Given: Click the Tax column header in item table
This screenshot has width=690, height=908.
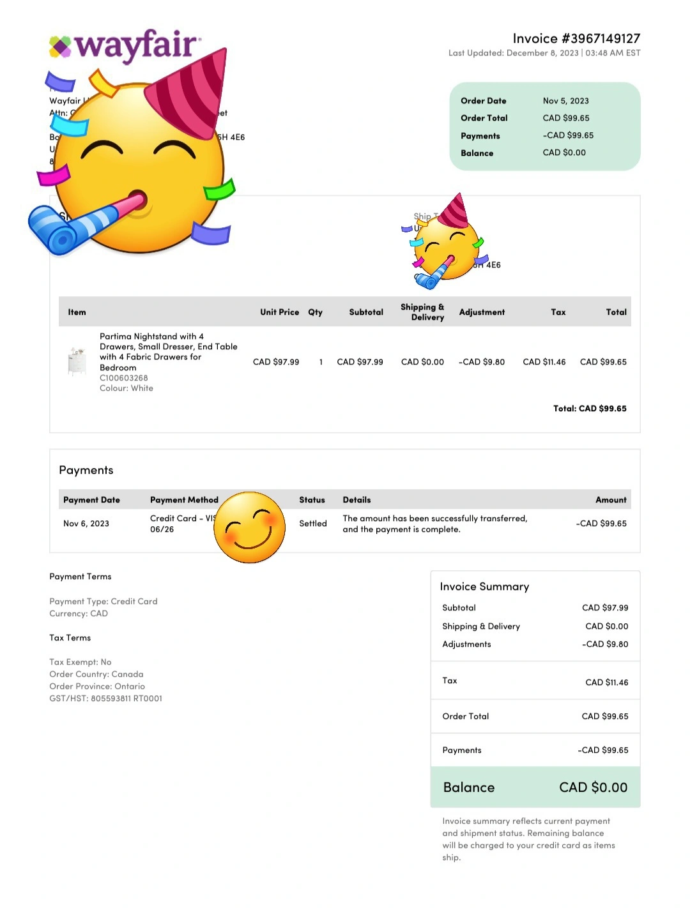Looking at the screenshot, I should tap(558, 312).
